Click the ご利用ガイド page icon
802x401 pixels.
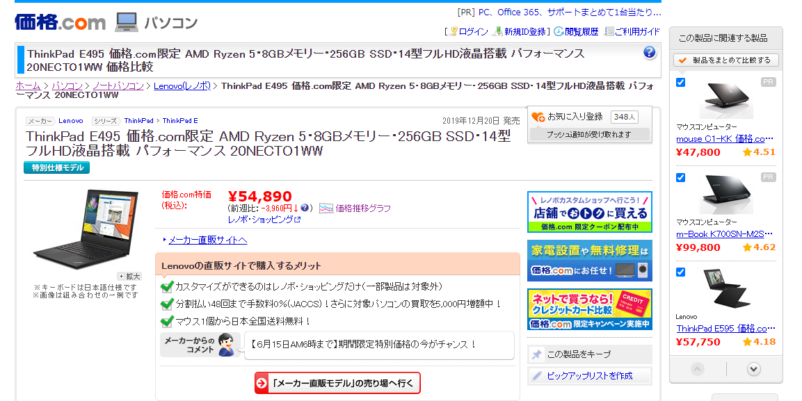point(609,32)
